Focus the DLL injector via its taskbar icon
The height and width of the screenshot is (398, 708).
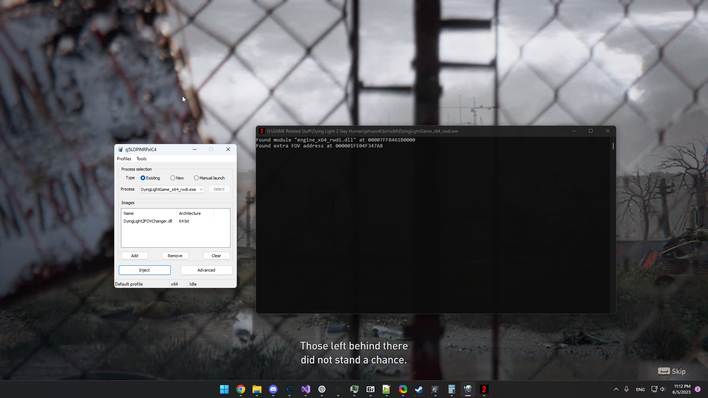pos(468,390)
